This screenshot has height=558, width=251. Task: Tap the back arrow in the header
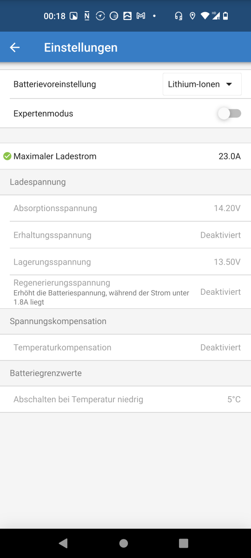(x=15, y=47)
